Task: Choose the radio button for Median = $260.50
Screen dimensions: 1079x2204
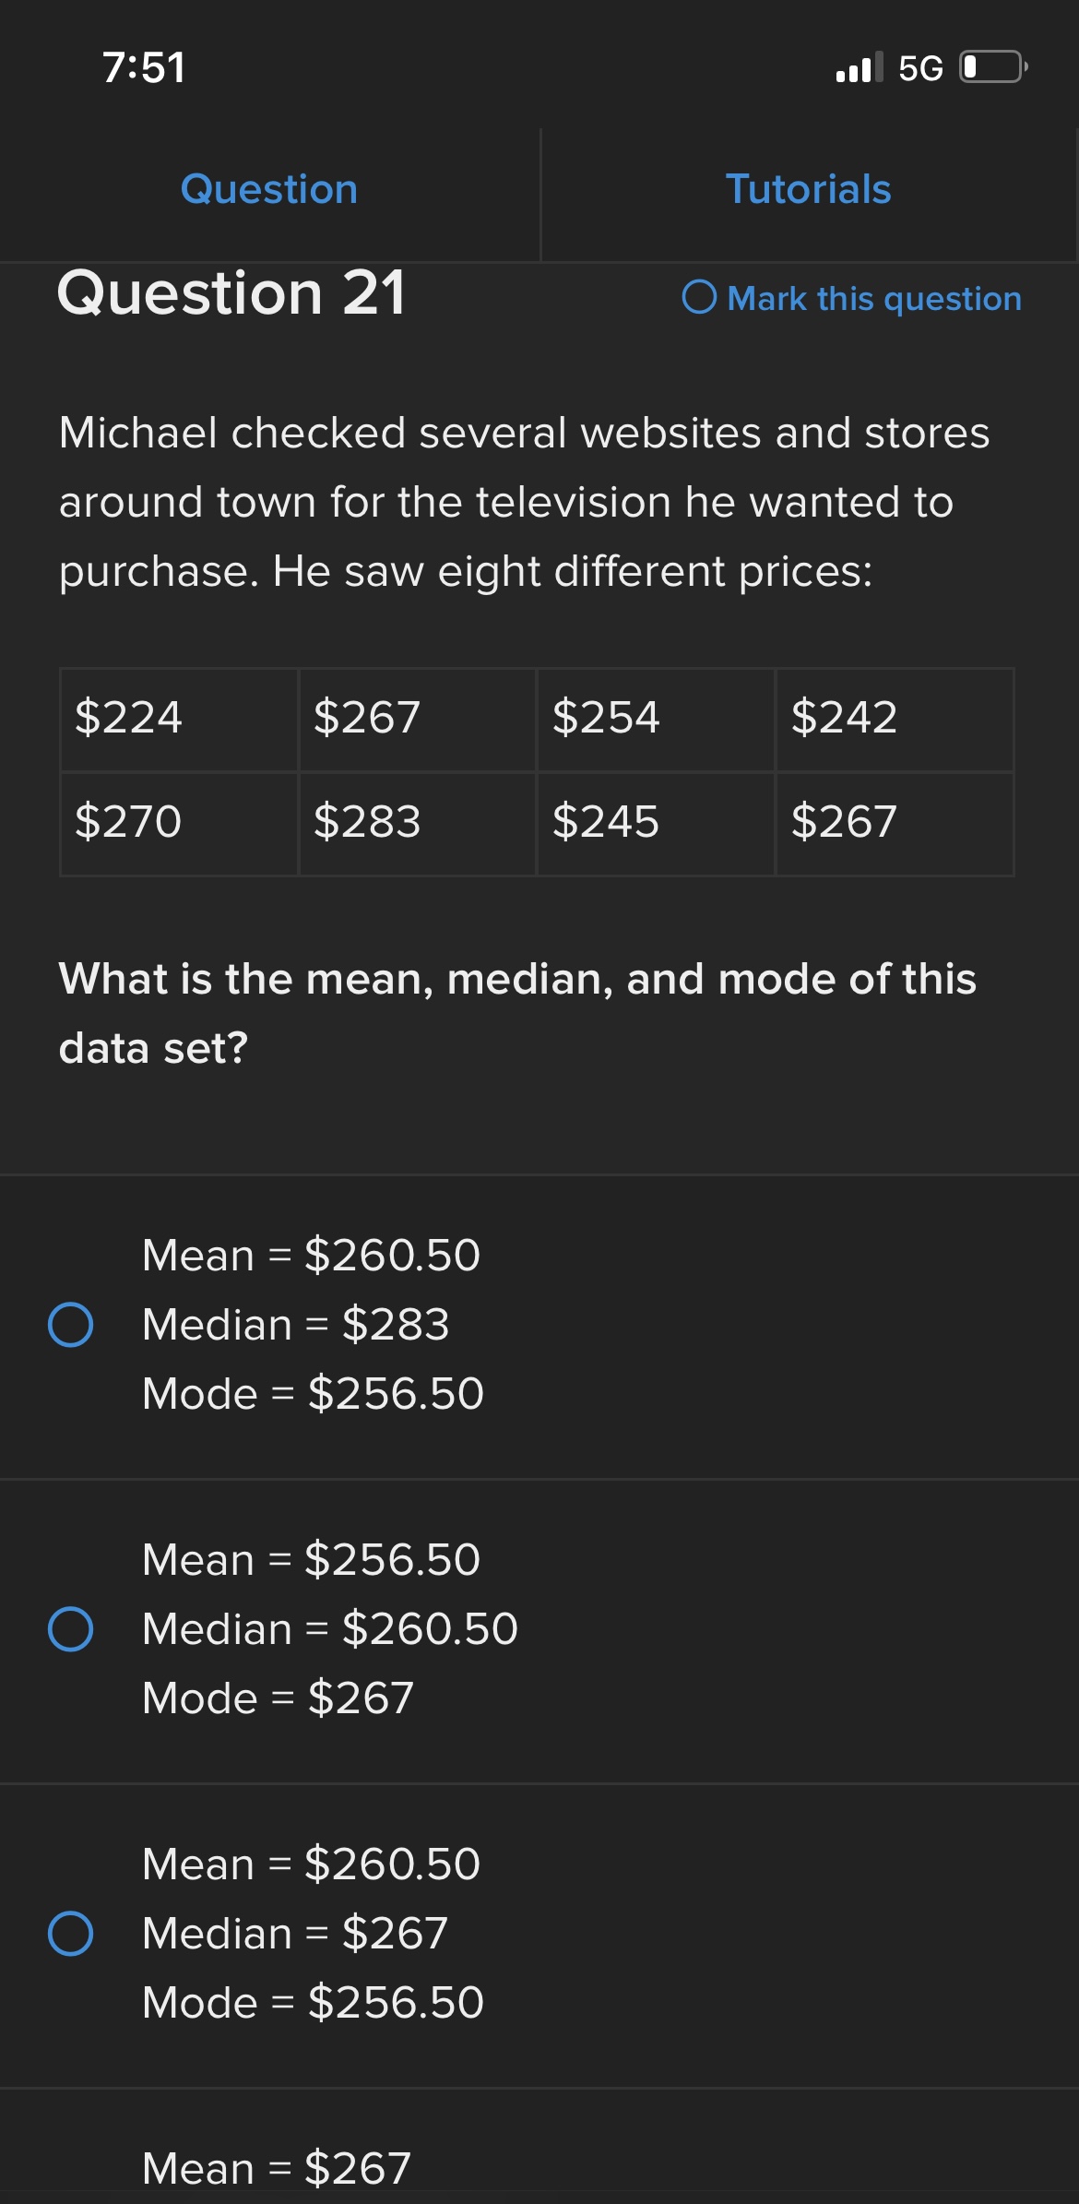Action: pyautogui.click(x=71, y=1628)
